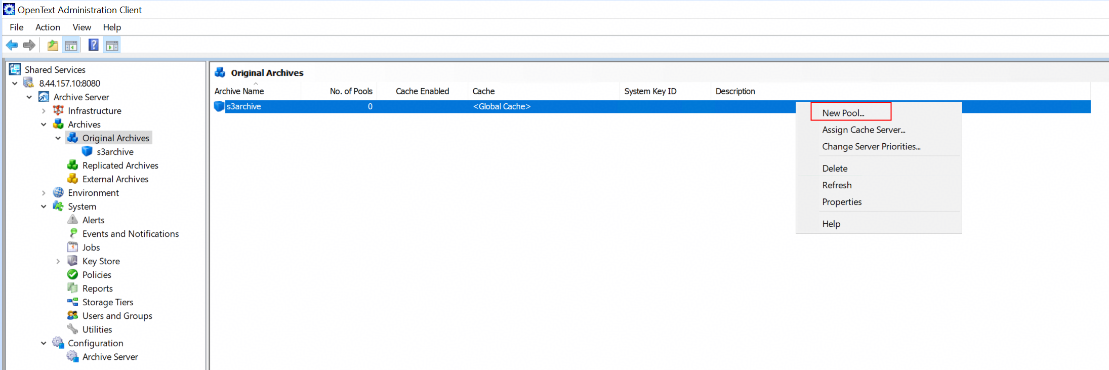Expand the Environment node
This screenshot has width=1109, height=370.
pos(44,193)
